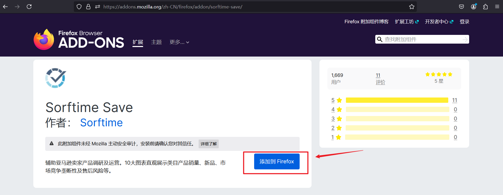Click the browser forward arrow
Viewport: 503px width, 195px height.
coord(17,7)
